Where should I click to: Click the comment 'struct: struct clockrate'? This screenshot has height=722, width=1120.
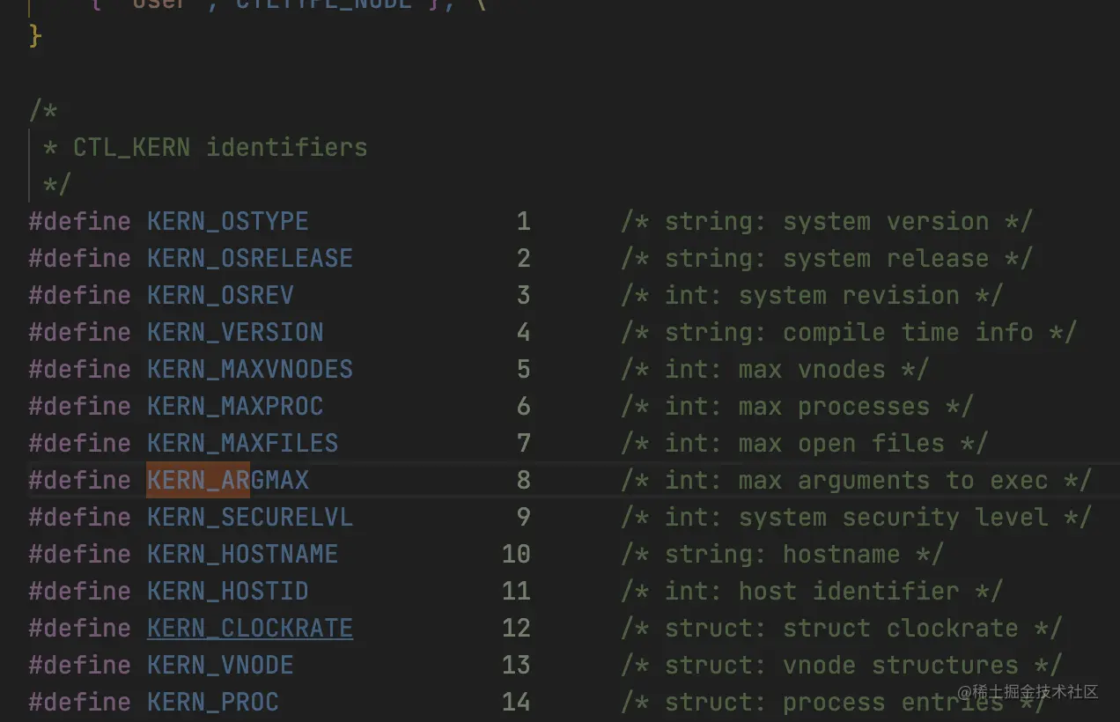coord(842,628)
